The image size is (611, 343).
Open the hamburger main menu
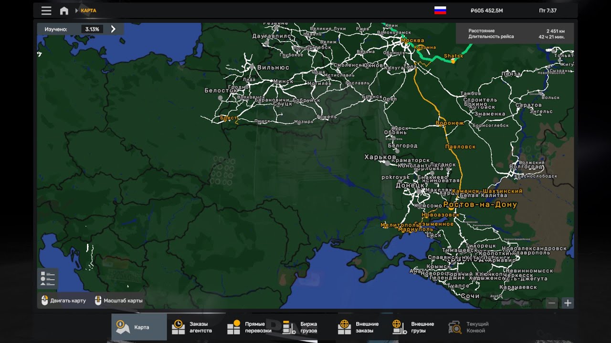(46, 10)
